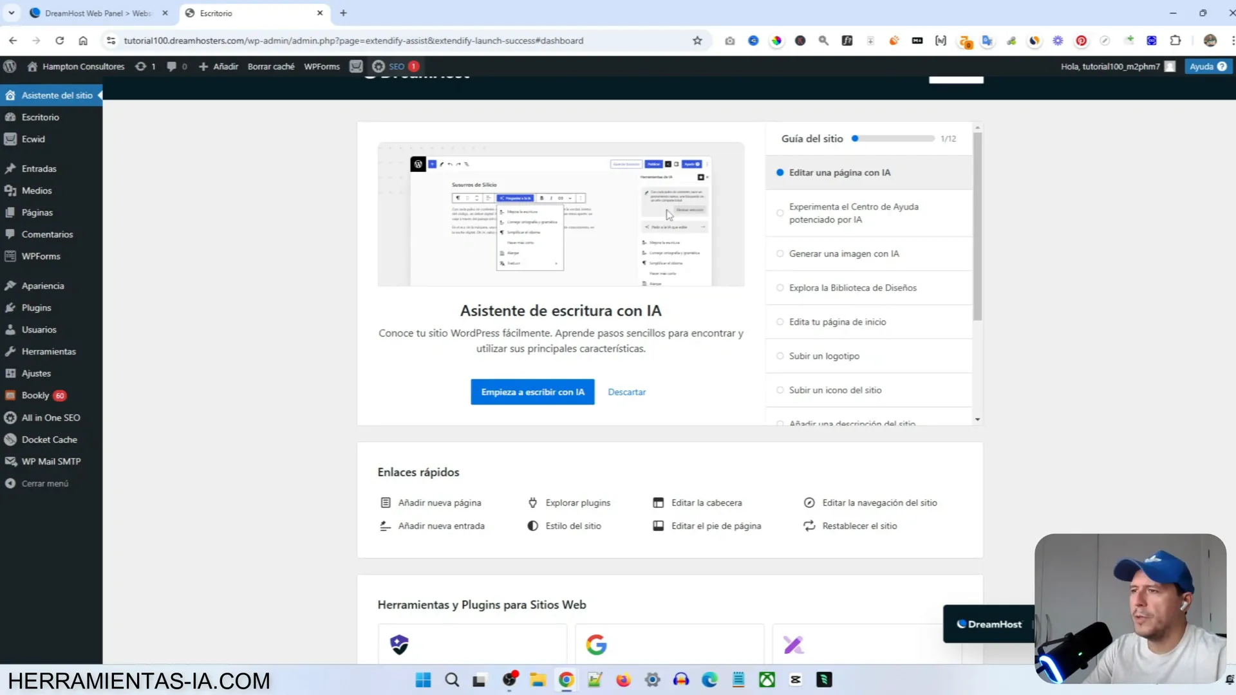Image resolution: width=1236 pixels, height=695 pixels.
Task: Open Firefox from the Windows taskbar
Action: click(623, 680)
